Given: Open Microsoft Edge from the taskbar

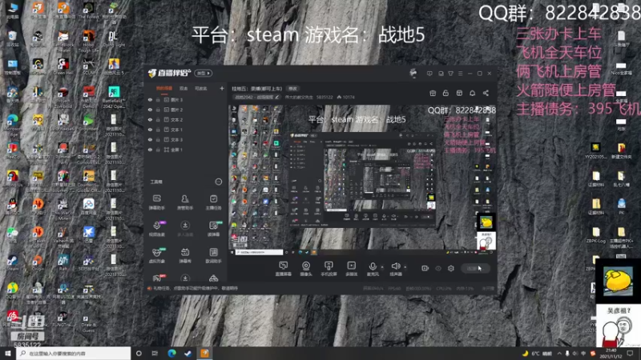Looking at the screenshot, I should point(171,353).
